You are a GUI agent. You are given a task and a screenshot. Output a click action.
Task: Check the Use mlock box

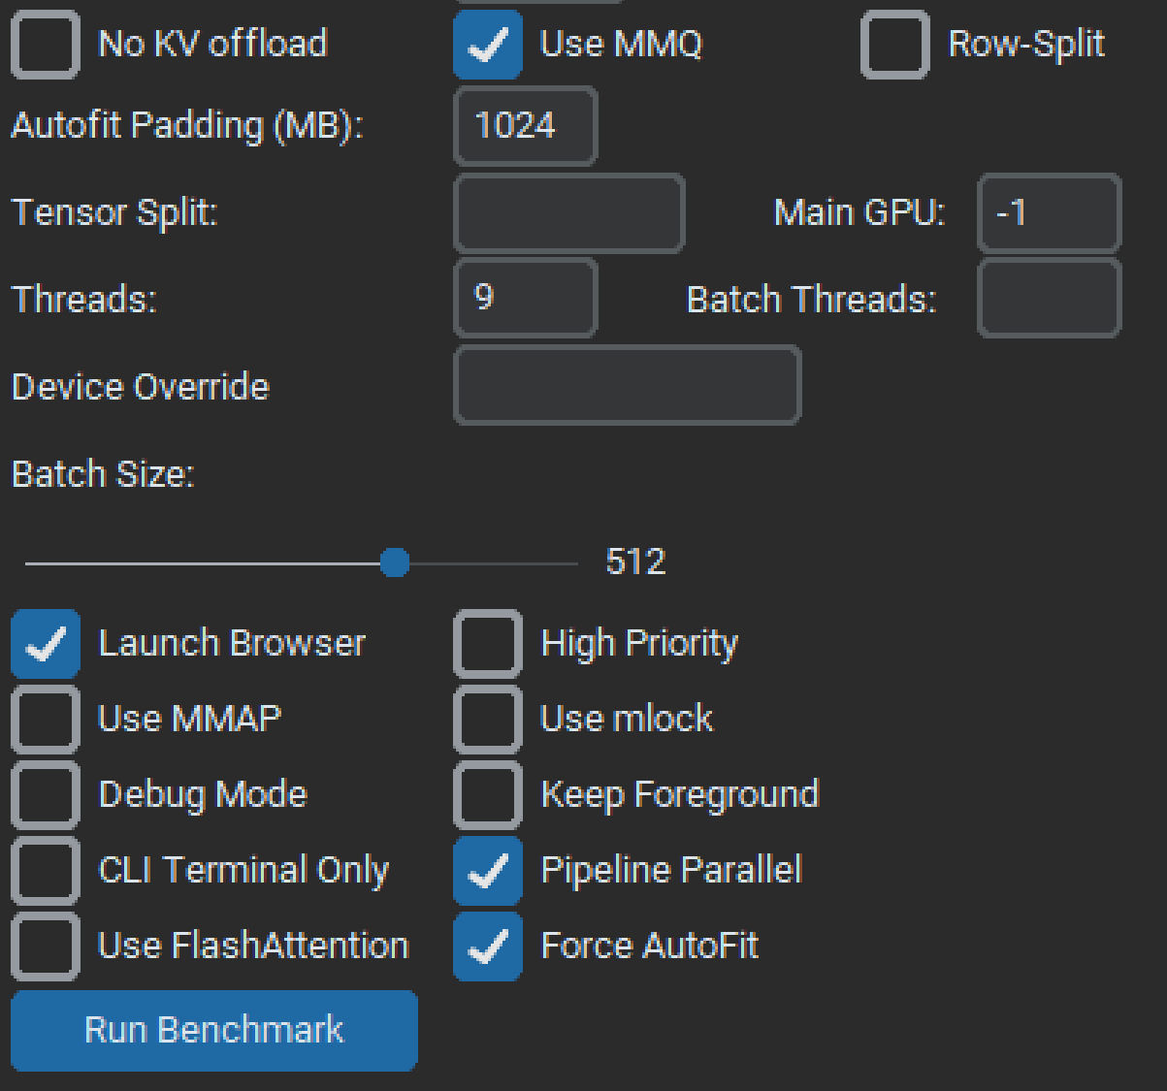(x=487, y=720)
